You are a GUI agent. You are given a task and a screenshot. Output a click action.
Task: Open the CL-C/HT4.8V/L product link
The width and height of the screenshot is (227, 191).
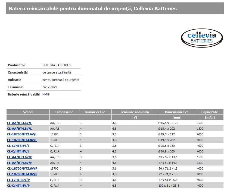point(18,151)
